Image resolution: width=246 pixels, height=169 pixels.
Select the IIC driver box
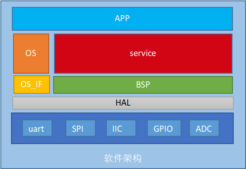121,128
